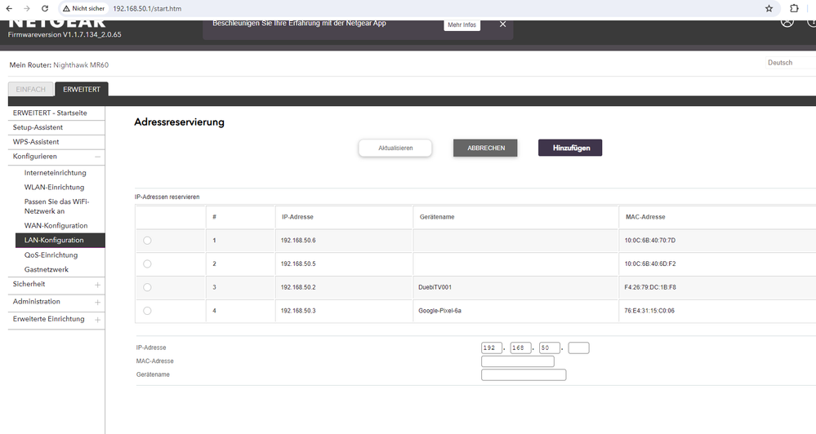Open the Setup-Assistent menu item
The width and height of the screenshot is (816, 434).
38,127
